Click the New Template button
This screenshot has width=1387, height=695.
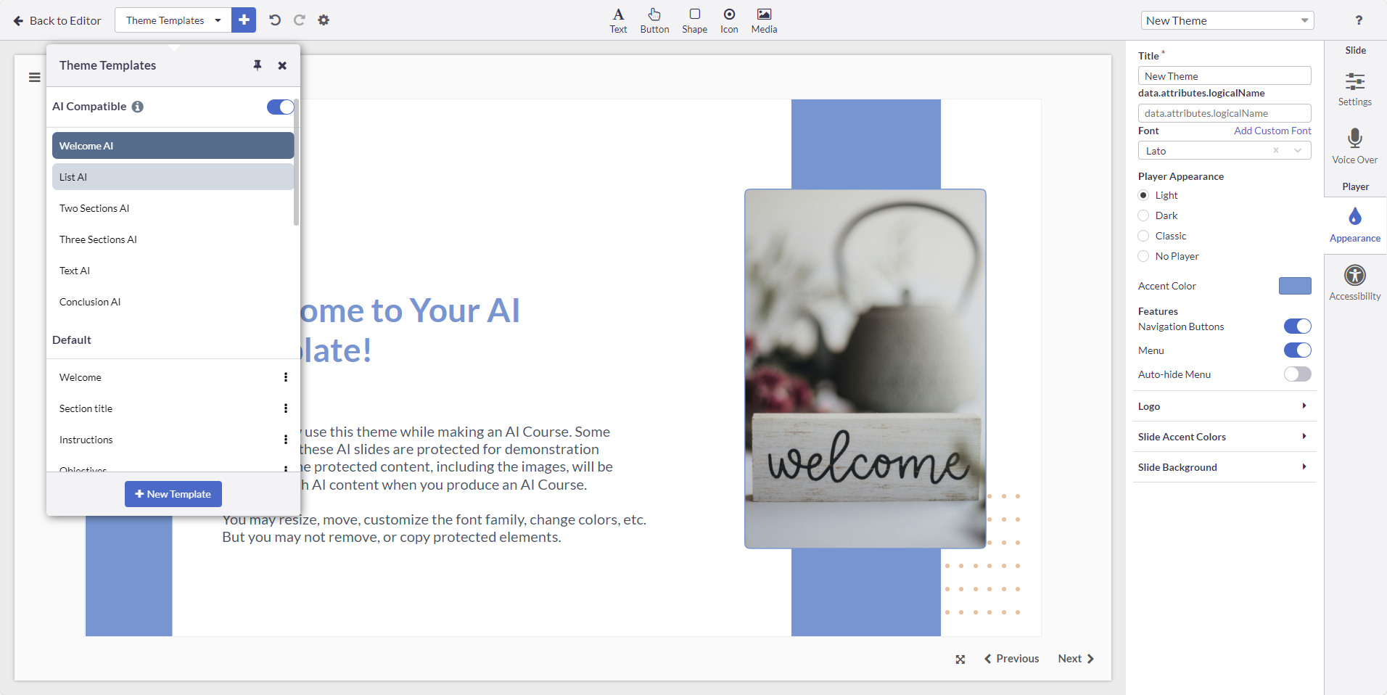pos(173,494)
